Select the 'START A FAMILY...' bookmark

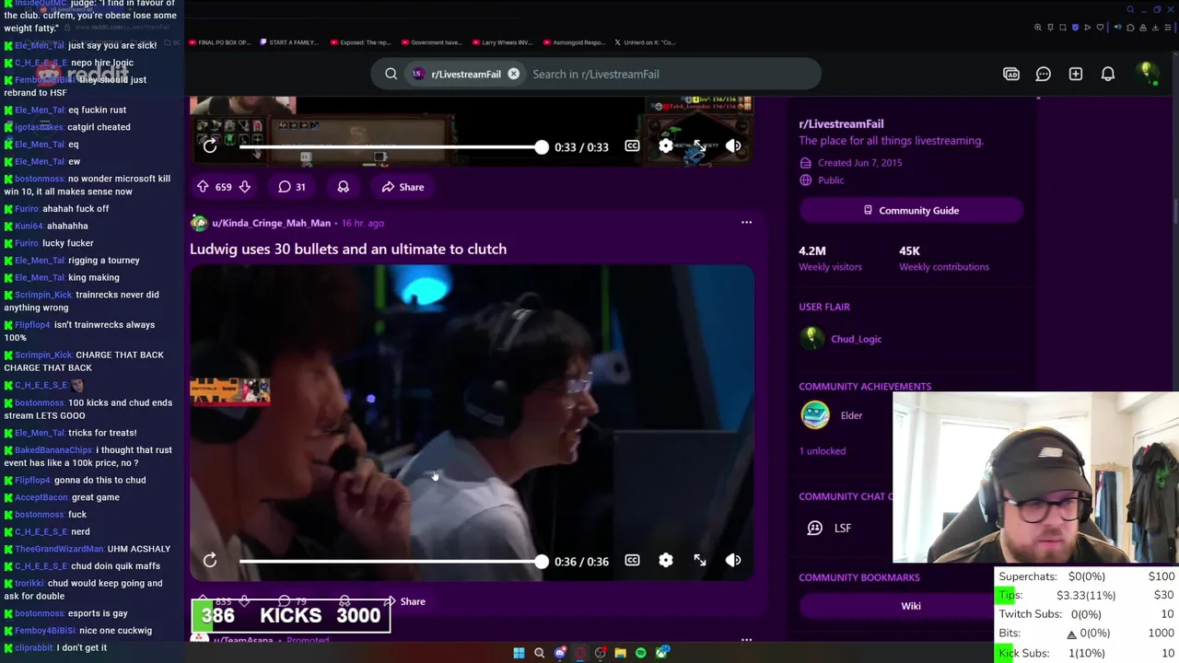[x=289, y=42]
